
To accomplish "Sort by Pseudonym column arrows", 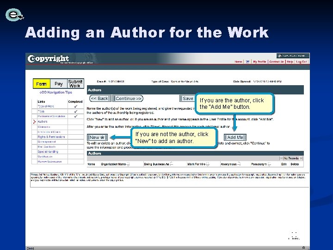I will coord(269,164).
